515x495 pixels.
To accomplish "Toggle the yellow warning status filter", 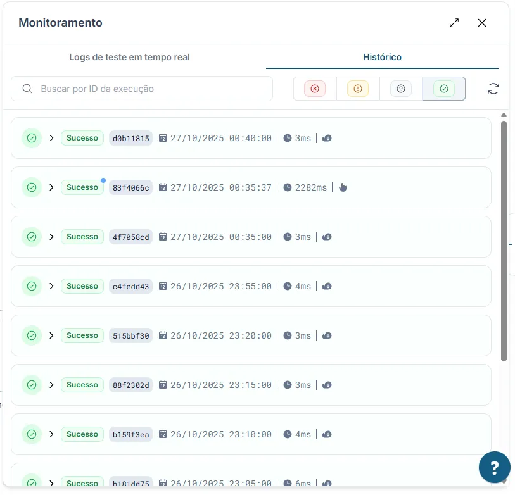I will [358, 89].
